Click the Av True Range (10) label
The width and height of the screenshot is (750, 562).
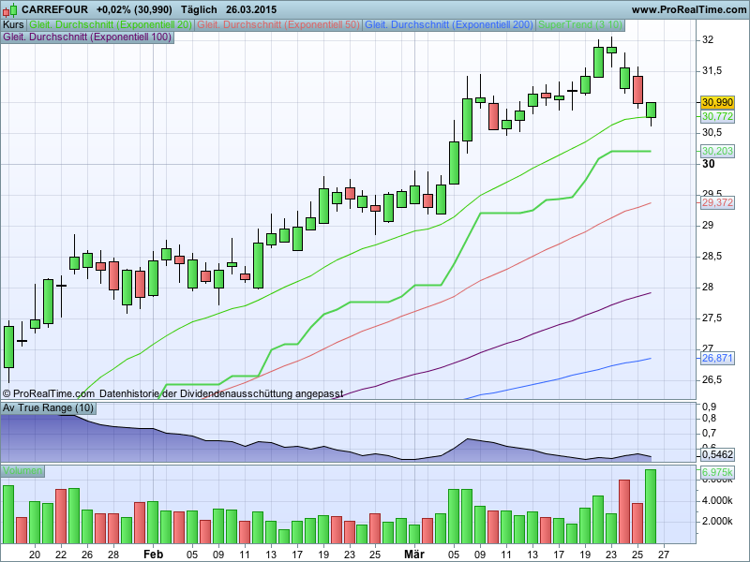[x=48, y=408]
